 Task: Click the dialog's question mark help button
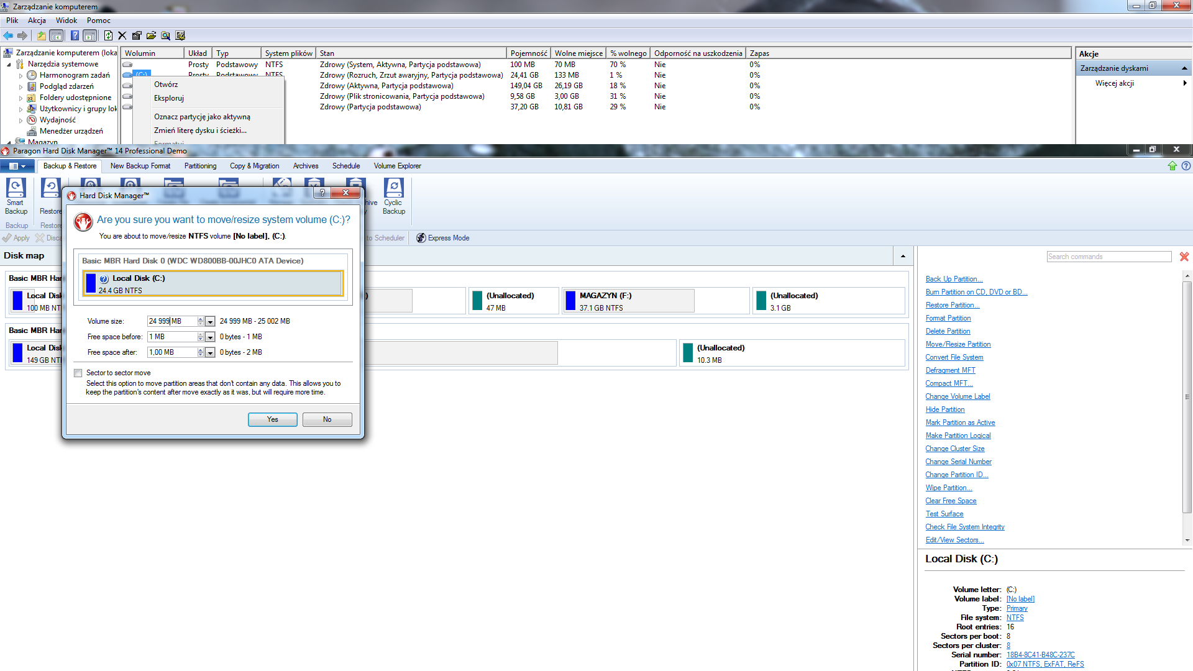[x=322, y=193]
